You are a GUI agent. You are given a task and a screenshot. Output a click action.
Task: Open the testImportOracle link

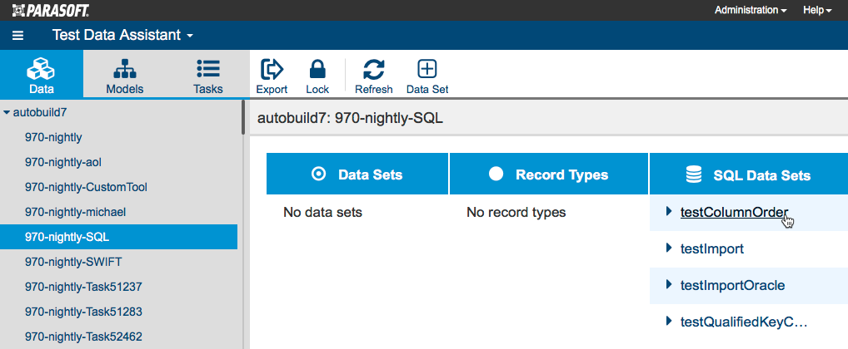pyautogui.click(x=733, y=285)
